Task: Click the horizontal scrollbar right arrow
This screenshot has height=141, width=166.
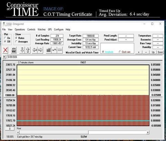Action: tap(148, 132)
